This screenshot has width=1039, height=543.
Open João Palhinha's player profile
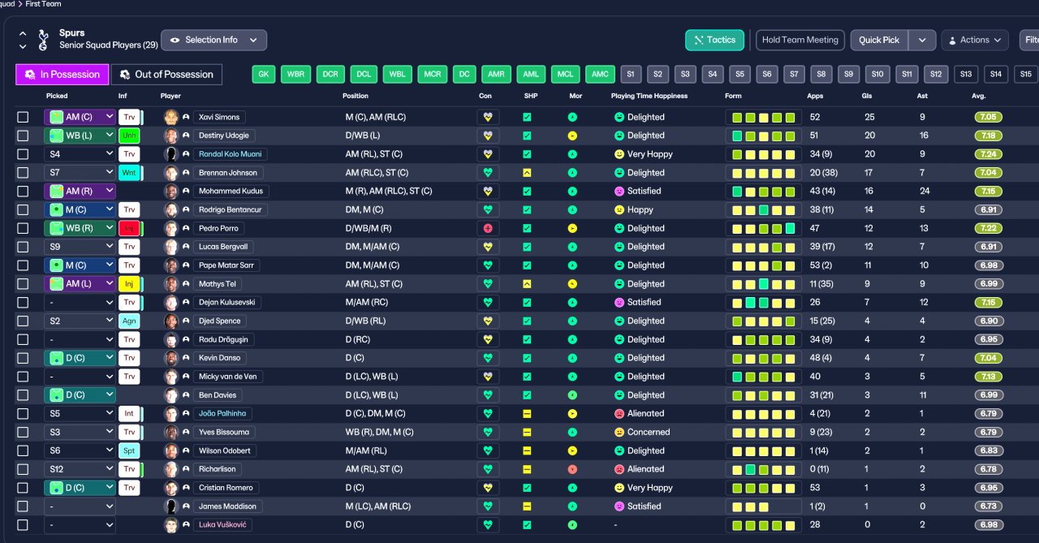[x=222, y=413]
